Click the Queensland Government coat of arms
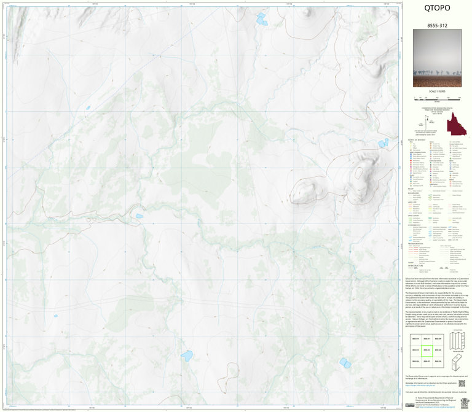 (465, 403)
